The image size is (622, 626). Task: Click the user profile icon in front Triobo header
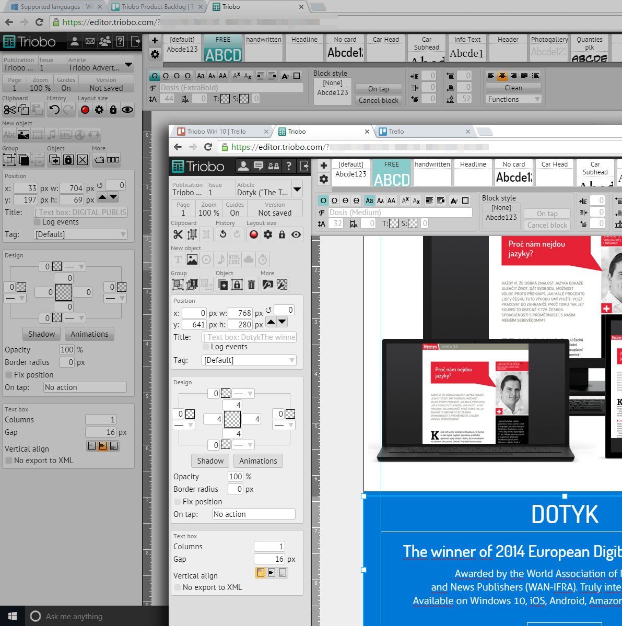coord(243,166)
